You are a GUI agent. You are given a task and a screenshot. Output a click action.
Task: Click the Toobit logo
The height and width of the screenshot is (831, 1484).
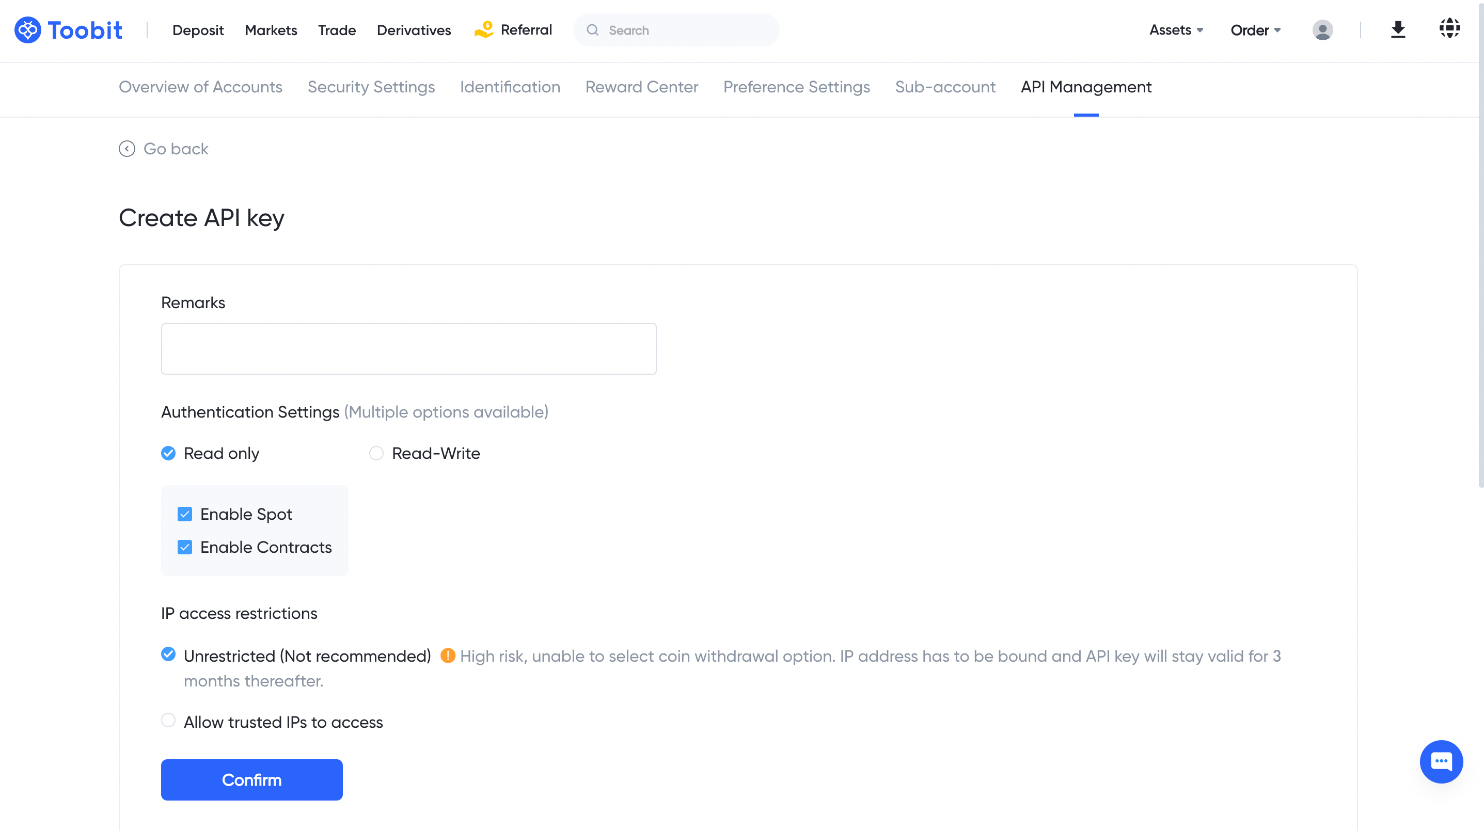[69, 30]
